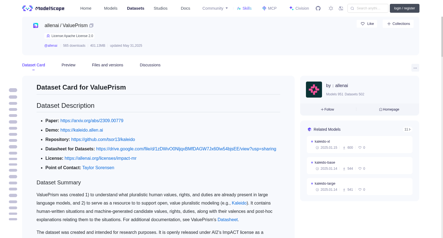Click the "Dataset Summary" heading
Screen dimensions: 443x238
pos(59,182)
